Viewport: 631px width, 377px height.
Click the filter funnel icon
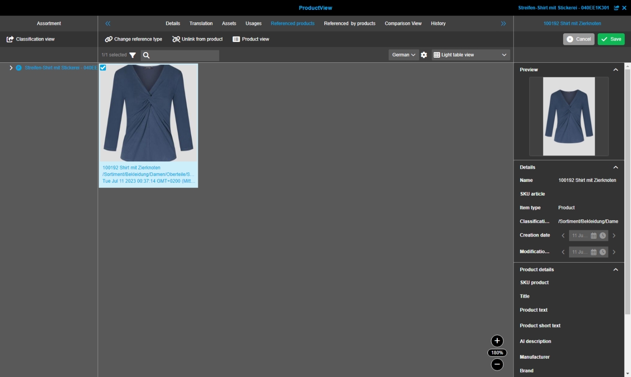point(132,55)
